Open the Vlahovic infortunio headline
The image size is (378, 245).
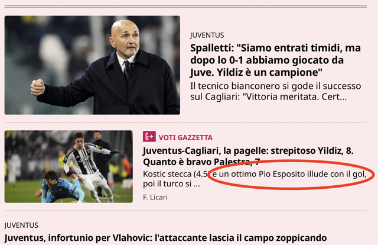tap(165, 238)
